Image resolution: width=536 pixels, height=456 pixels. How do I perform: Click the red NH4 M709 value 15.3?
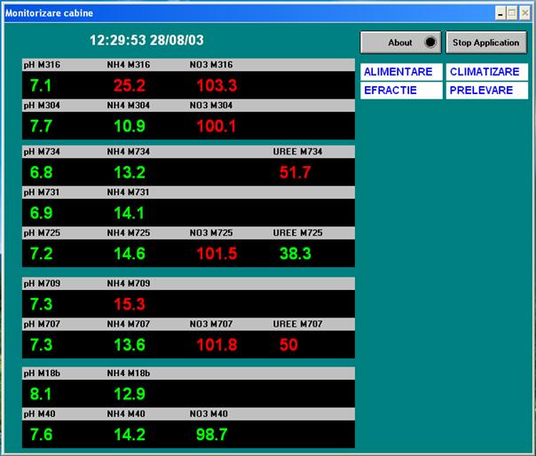pos(129,304)
